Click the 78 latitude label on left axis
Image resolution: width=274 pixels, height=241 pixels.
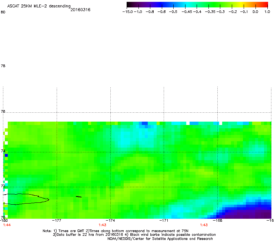(3, 66)
